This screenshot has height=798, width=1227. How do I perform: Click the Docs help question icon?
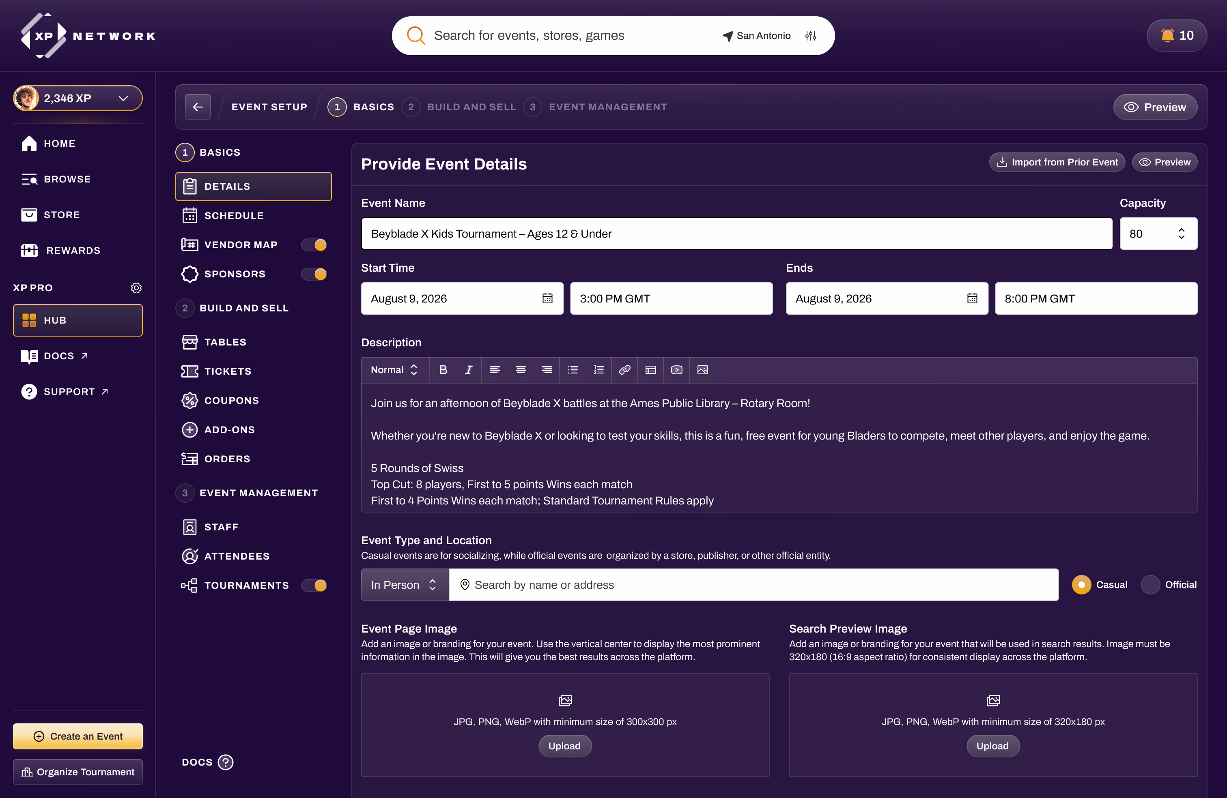tap(225, 762)
